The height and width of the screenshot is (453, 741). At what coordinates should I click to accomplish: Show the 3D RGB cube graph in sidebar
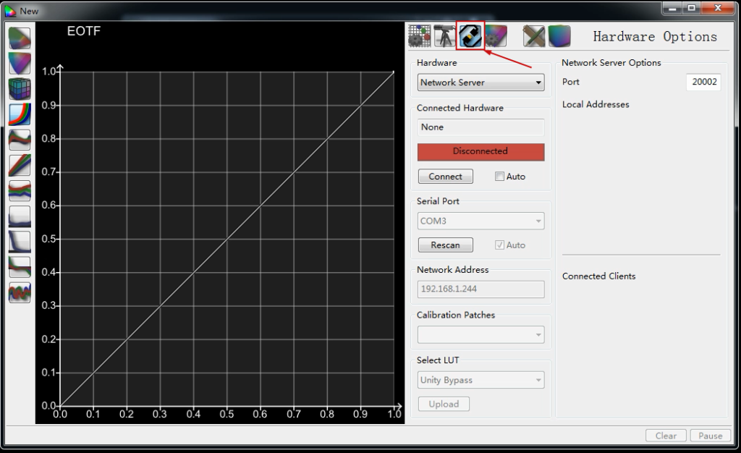pos(20,88)
